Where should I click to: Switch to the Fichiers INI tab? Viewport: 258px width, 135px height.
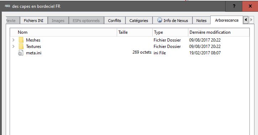coord(33,21)
